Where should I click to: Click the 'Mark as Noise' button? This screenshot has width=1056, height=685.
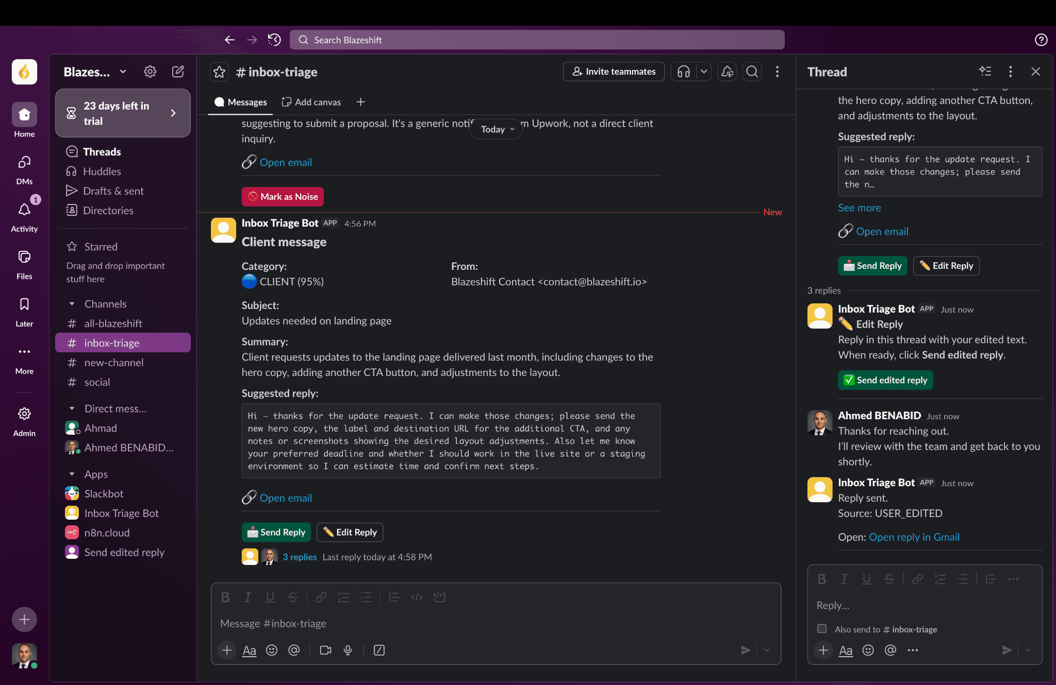[283, 196]
